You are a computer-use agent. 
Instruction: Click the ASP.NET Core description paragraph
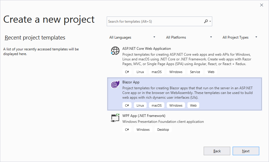click(x=187, y=59)
